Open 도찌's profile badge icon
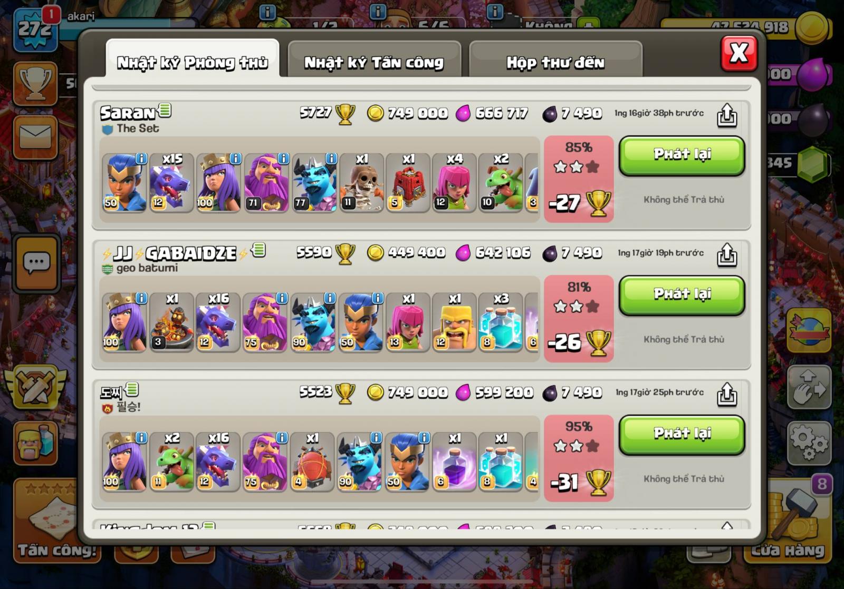The image size is (844, 589). (132, 389)
